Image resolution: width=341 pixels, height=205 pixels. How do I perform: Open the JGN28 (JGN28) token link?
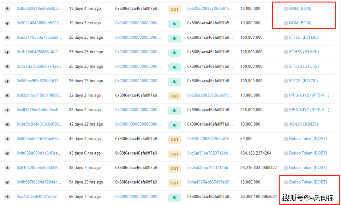point(303,124)
